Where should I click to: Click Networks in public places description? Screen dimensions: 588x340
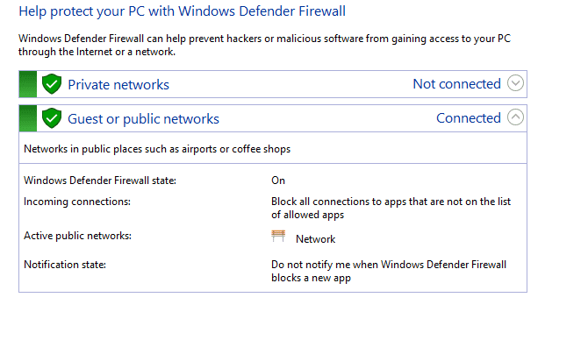click(157, 149)
